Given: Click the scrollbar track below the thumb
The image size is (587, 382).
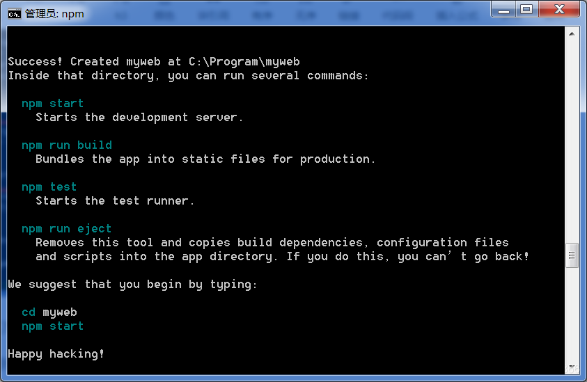Looking at the screenshot, I should pos(572,313).
